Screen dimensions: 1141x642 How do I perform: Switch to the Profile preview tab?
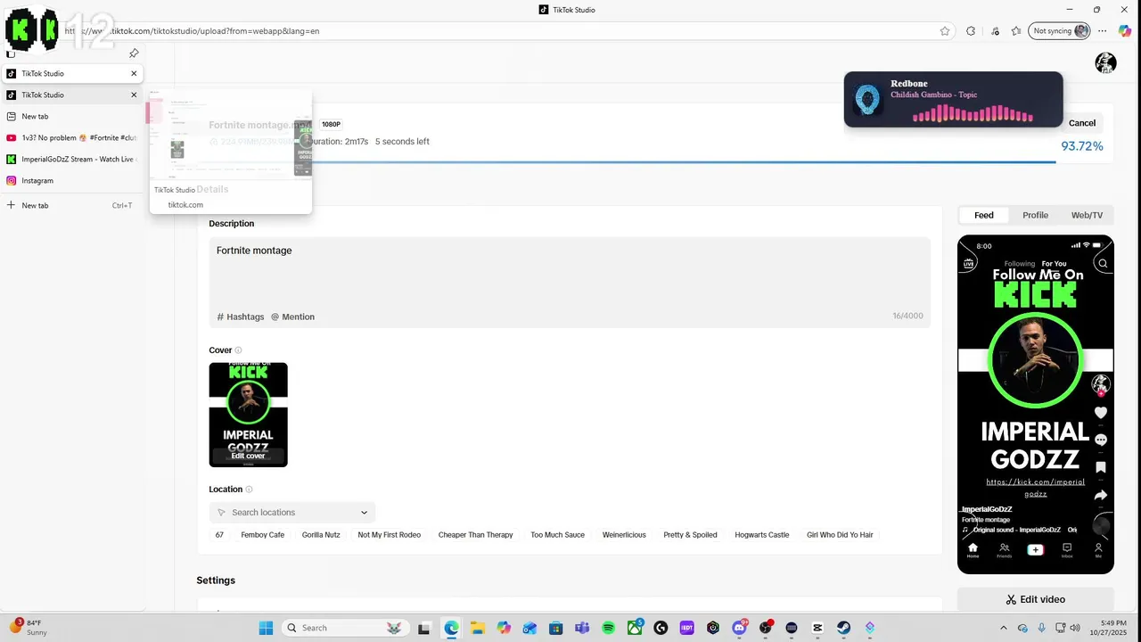point(1035,215)
